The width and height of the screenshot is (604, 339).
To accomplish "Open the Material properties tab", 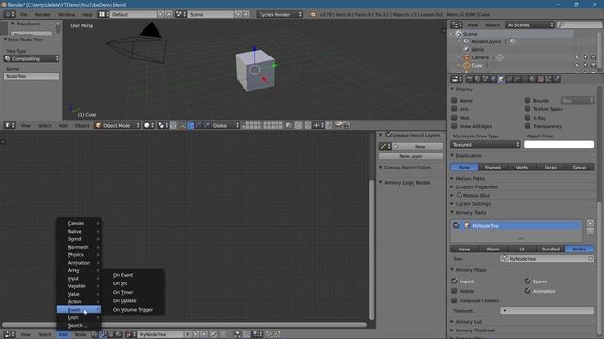I will (x=532, y=79).
